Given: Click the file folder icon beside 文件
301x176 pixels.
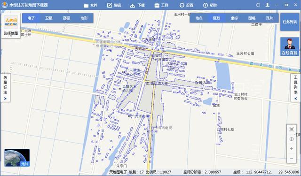Looking at the screenshot, I should tap(86, 5).
